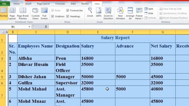Select column F header
The height and width of the screenshot is (106, 189).
[x=133, y=32]
